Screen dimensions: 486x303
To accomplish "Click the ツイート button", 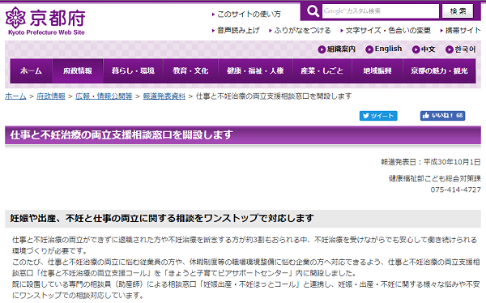I will tap(378, 116).
